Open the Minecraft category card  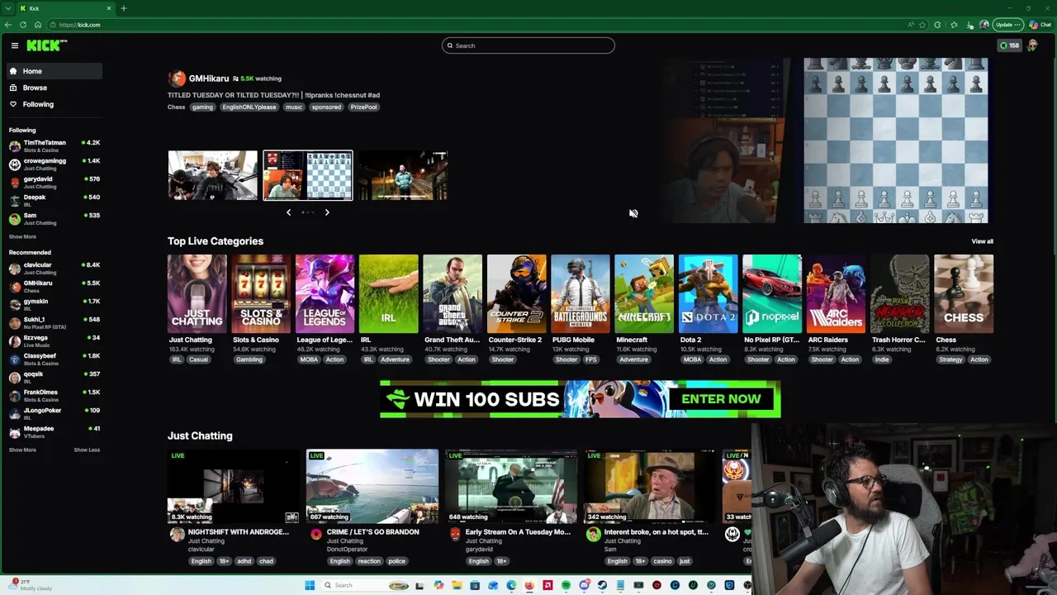tap(644, 293)
